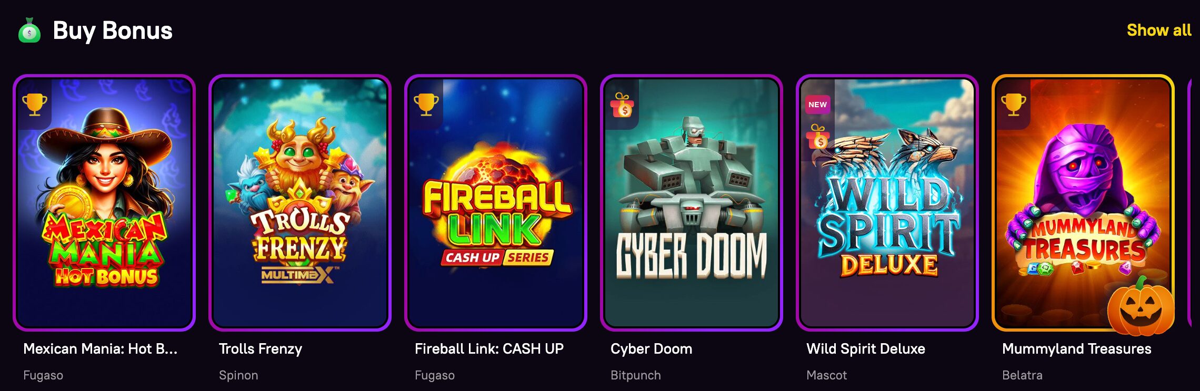
Task: Click the Bitpunch provider label
Action: coord(635,375)
